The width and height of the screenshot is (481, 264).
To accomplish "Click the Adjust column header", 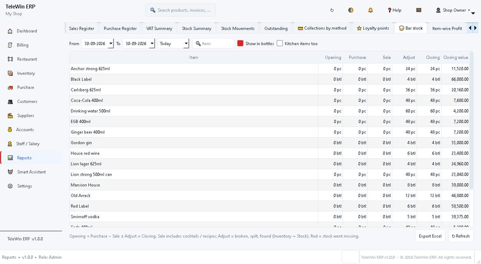I will [x=409, y=57].
